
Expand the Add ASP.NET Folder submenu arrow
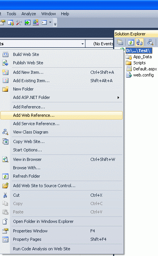click(118, 97)
